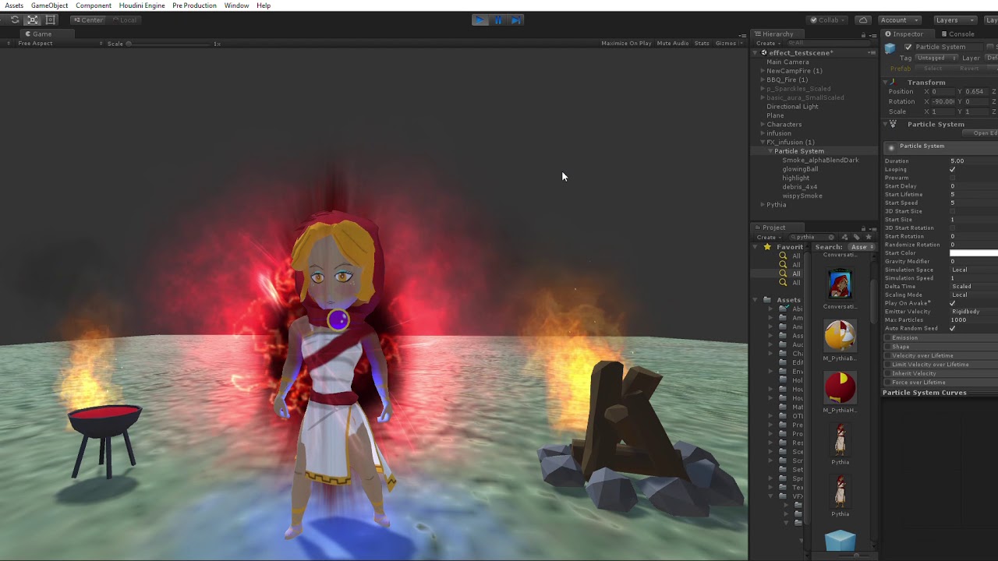Toggle the Auto Random Seed checkbox
This screenshot has height=561, width=998.
952,328
